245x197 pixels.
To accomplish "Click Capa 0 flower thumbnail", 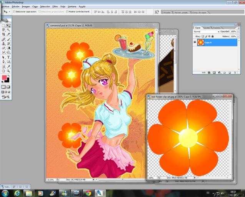I will [200, 42].
